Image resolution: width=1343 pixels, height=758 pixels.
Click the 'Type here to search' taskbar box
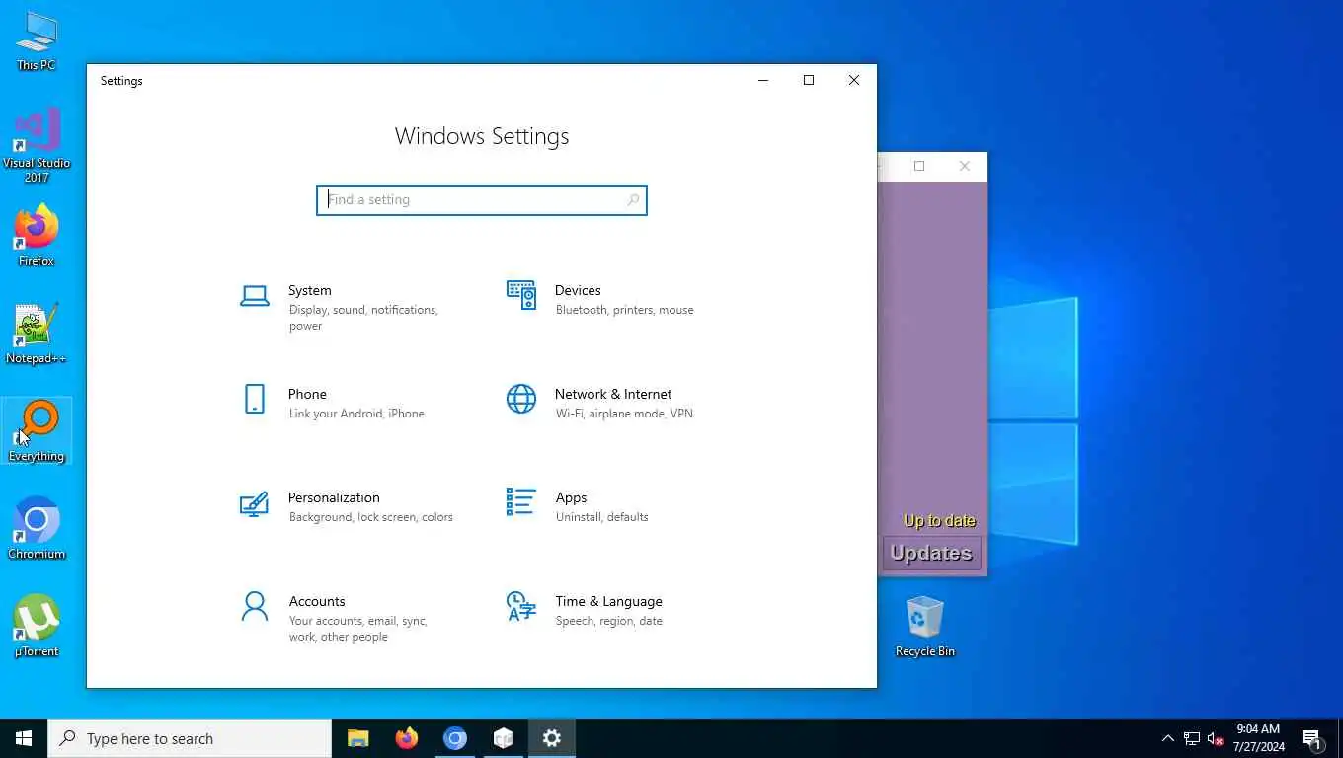point(190,738)
